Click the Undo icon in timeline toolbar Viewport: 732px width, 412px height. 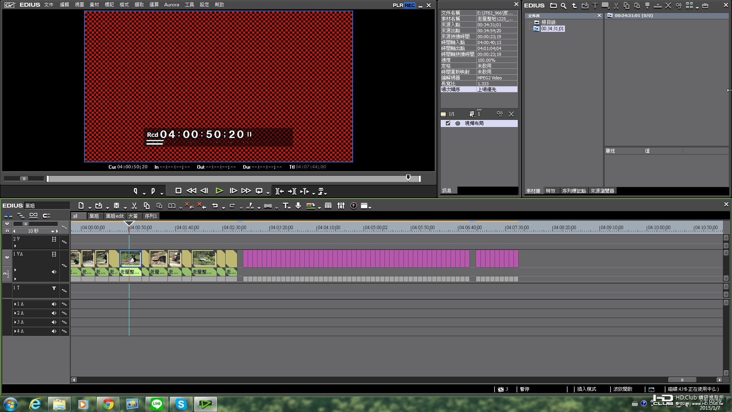click(215, 206)
